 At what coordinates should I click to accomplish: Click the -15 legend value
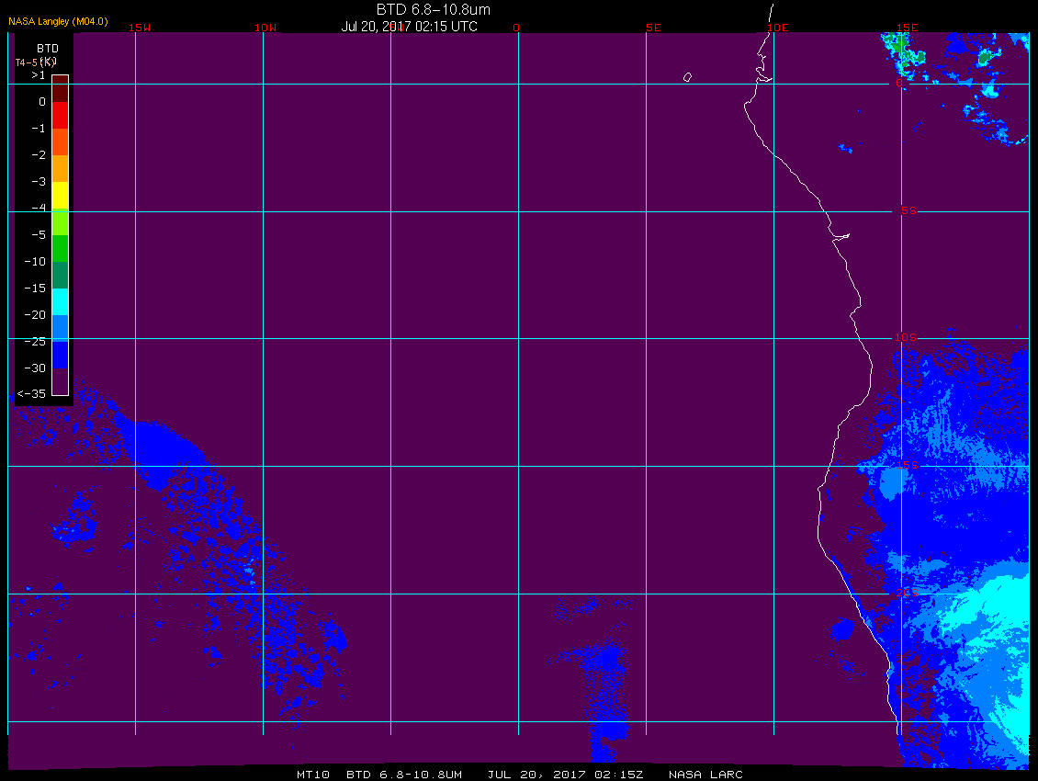click(x=35, y=289)
